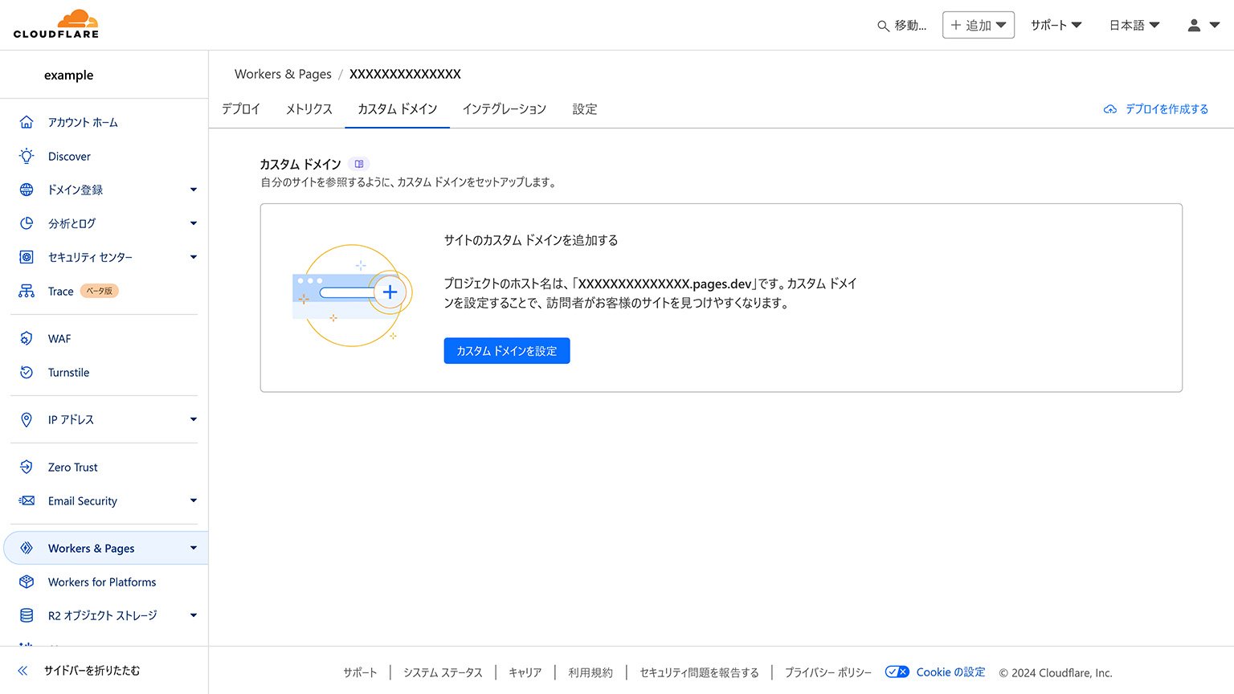This screenshot has height=694, width=1234.
Task: Open the footer サポート link
Action: [x=360, y=673]
